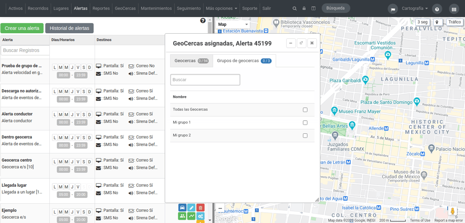Click the magnifier search icon in top bar

pos(295,9)
